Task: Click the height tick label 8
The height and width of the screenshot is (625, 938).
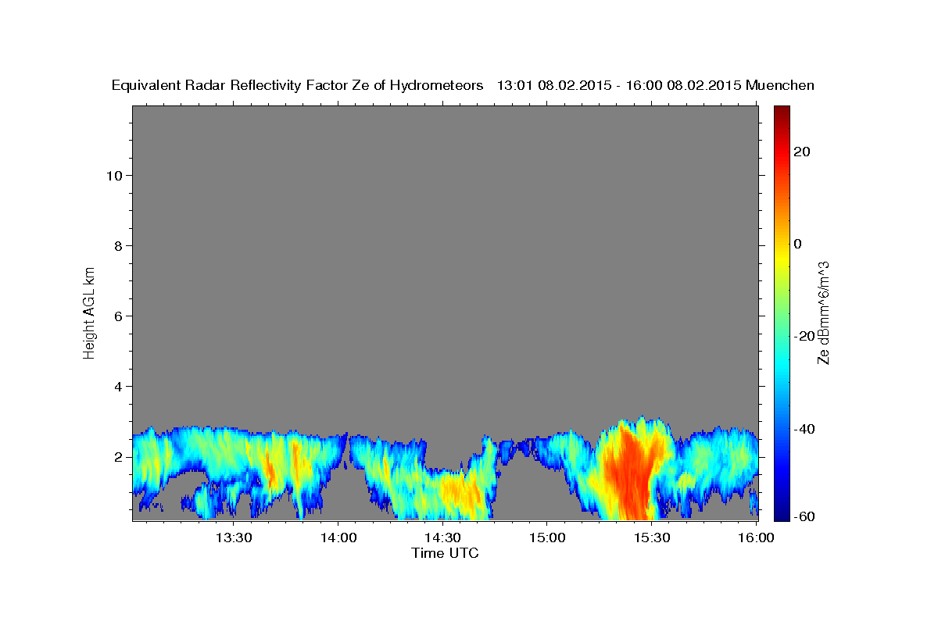Action: (x=119, y=246)
